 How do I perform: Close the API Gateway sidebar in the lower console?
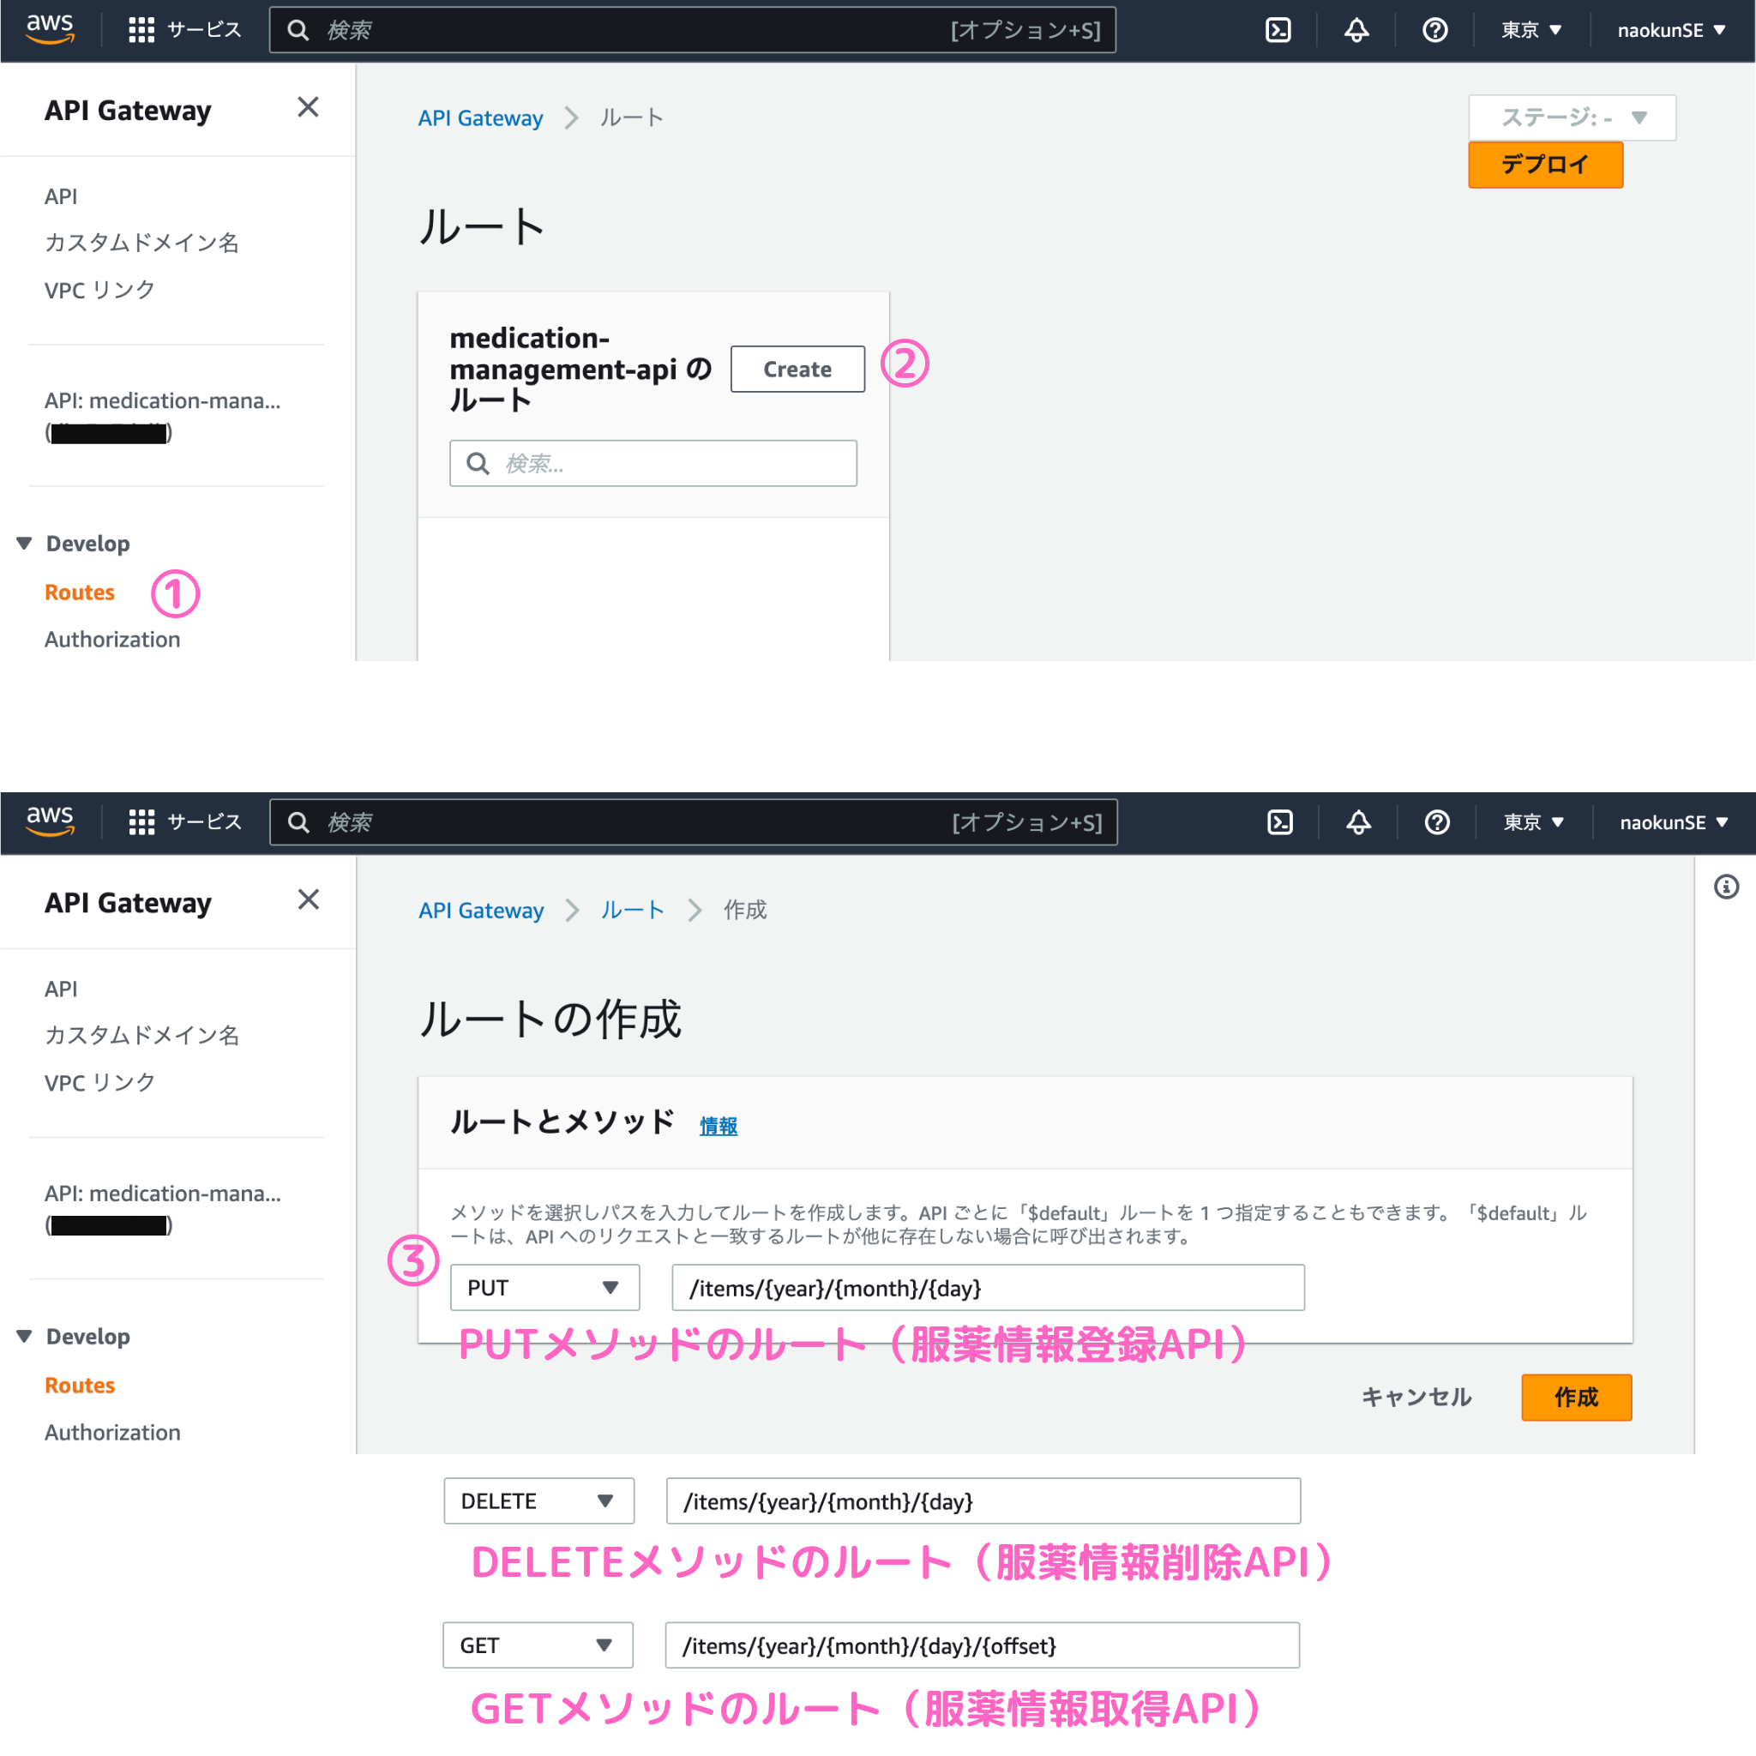pyautogui.click(x=308, y=899)
